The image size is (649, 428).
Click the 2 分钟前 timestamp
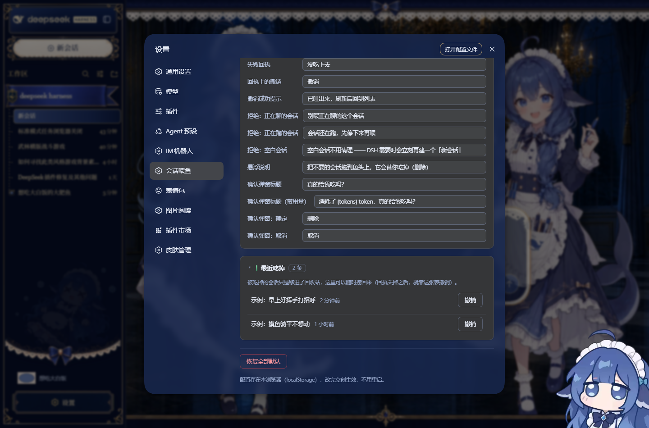pos(330,301)
